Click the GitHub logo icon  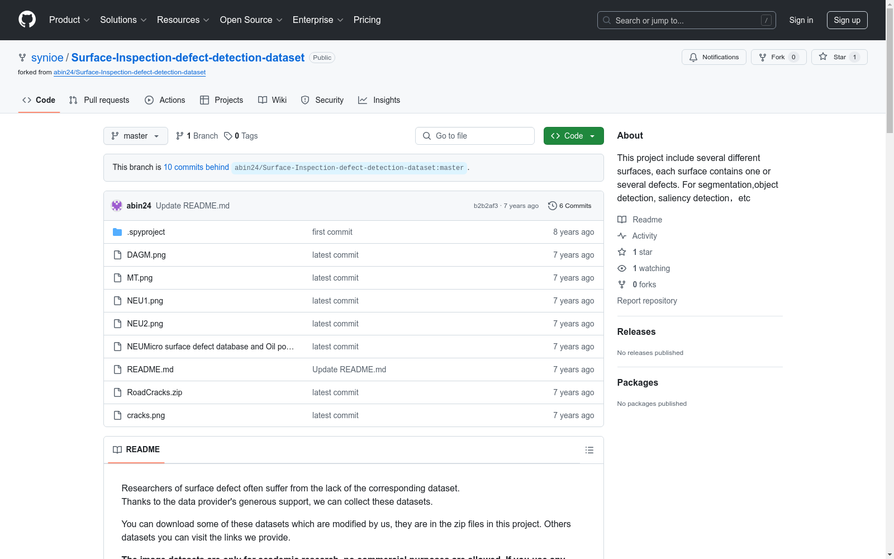pyautogui.click(x=27, y=20)
